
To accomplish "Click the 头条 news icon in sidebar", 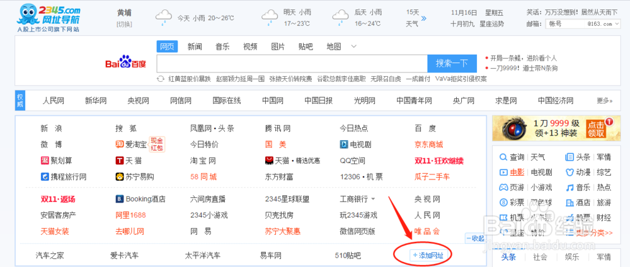I will (x=570, y=157).
